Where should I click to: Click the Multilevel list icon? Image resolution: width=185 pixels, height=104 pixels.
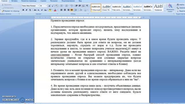pyautogui.click(x=71, y=6)
